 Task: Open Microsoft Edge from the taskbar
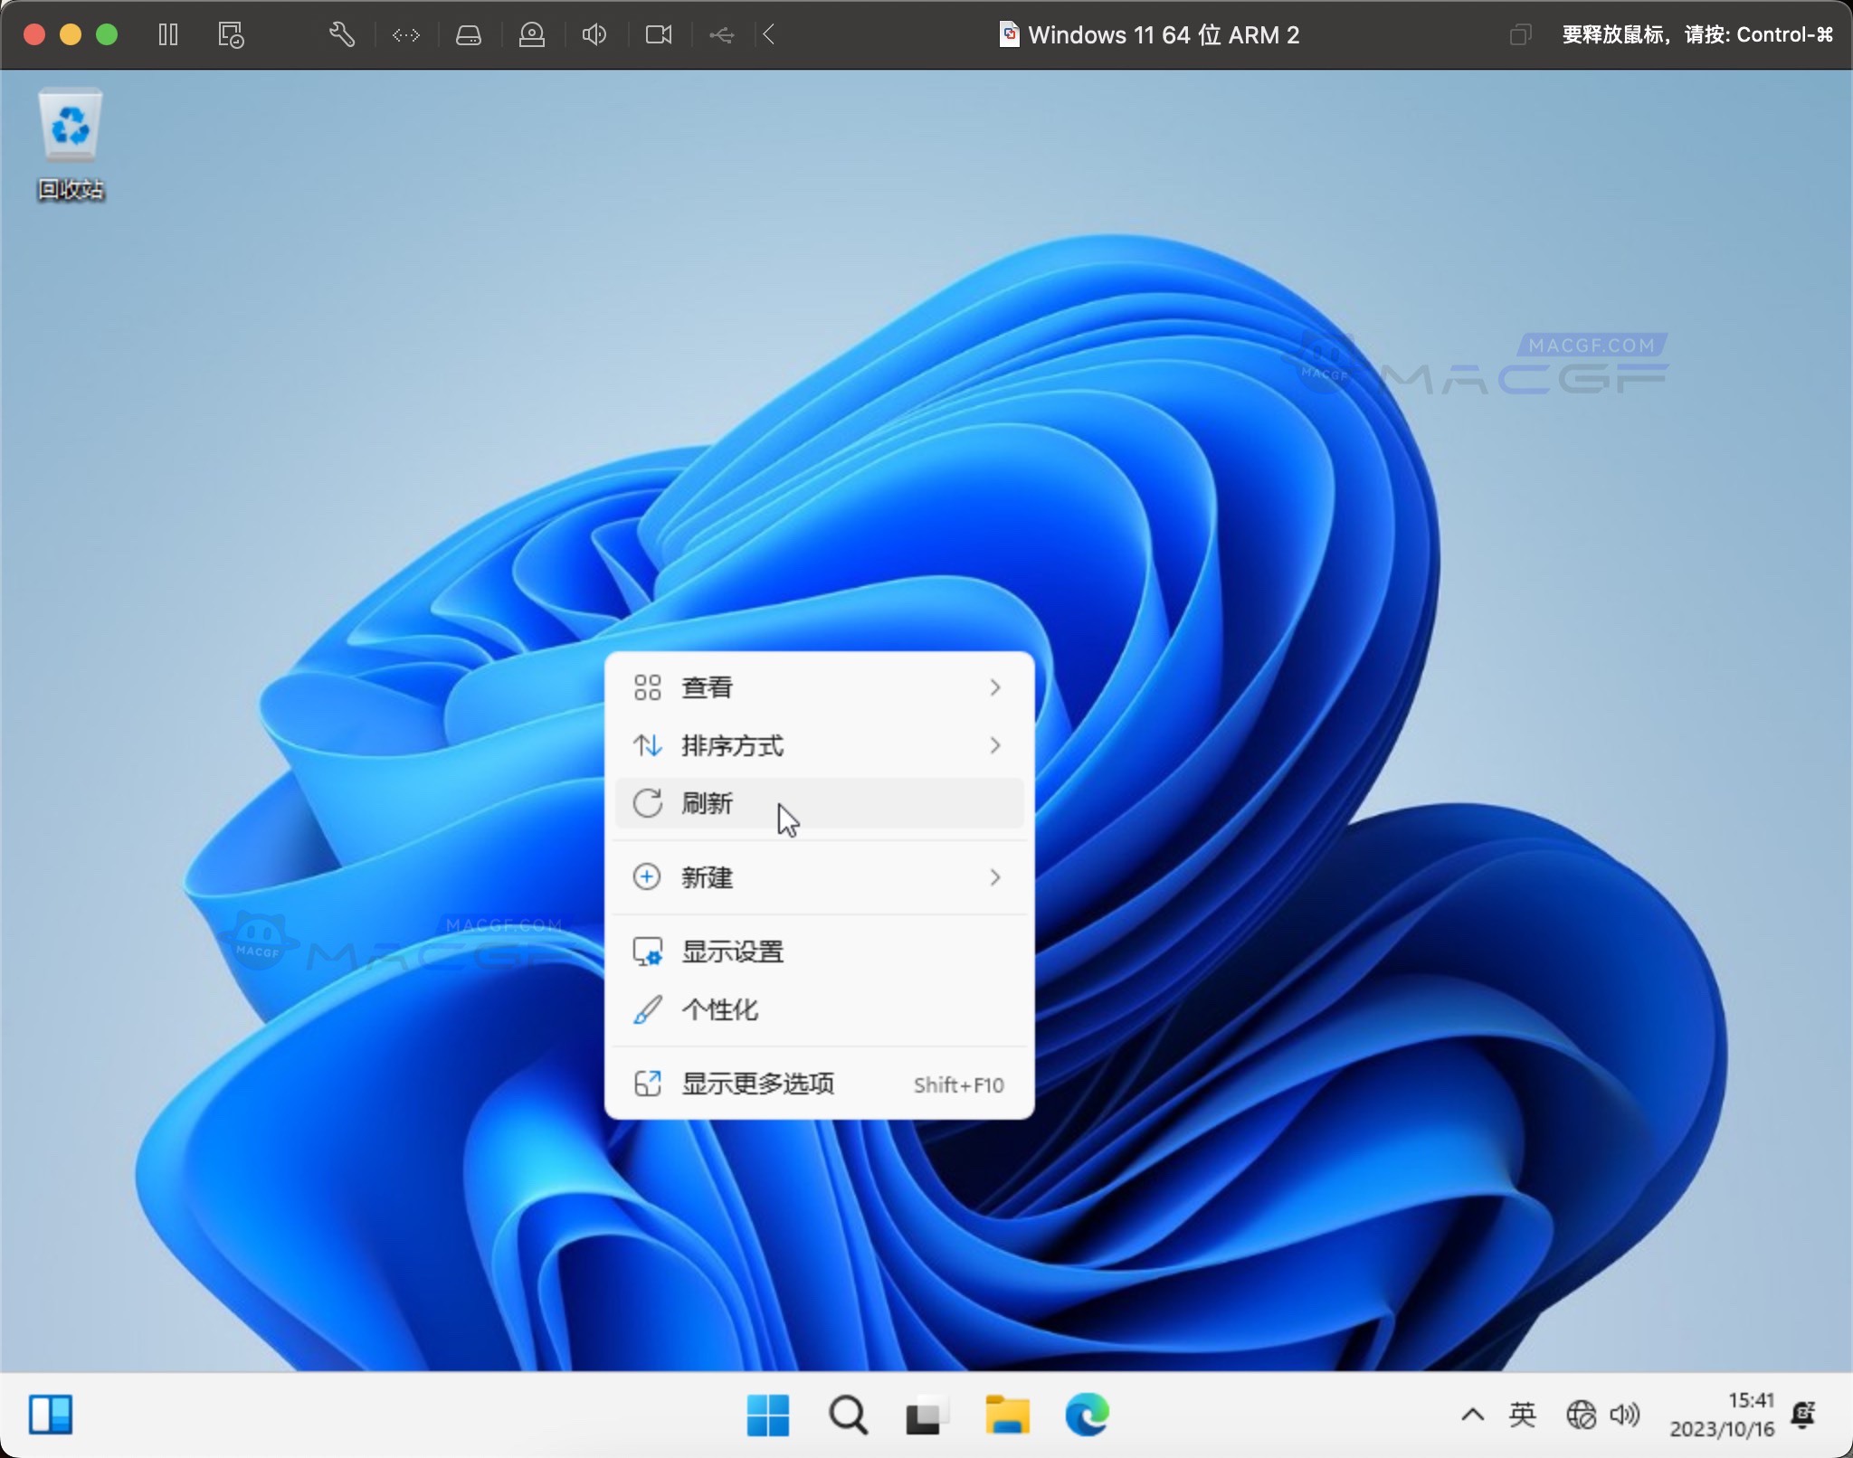tap(1088, 1415)
